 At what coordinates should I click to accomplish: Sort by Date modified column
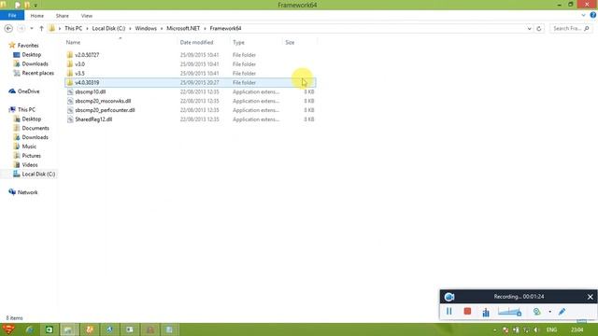196,42
